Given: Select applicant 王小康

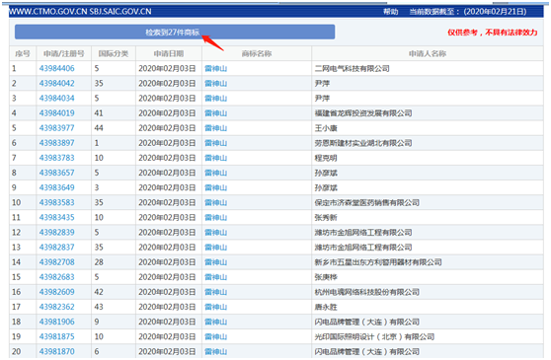Looking at the screenshot, I should pos(326,128).
